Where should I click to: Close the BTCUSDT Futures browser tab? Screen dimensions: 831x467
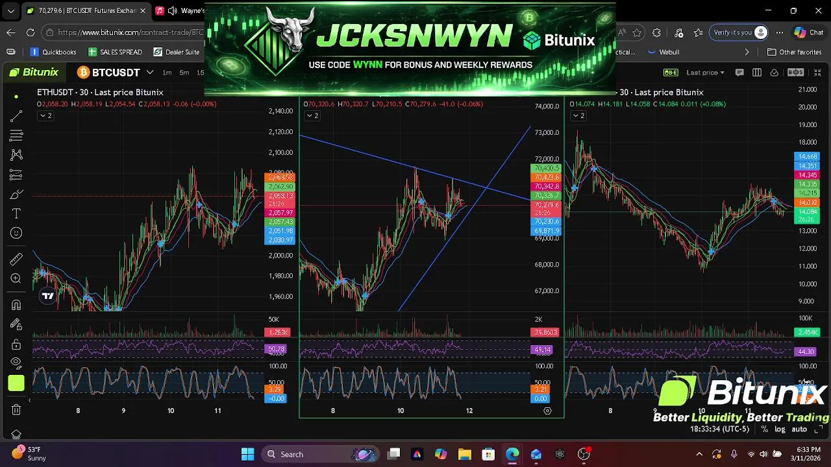(x=142, y=11)
